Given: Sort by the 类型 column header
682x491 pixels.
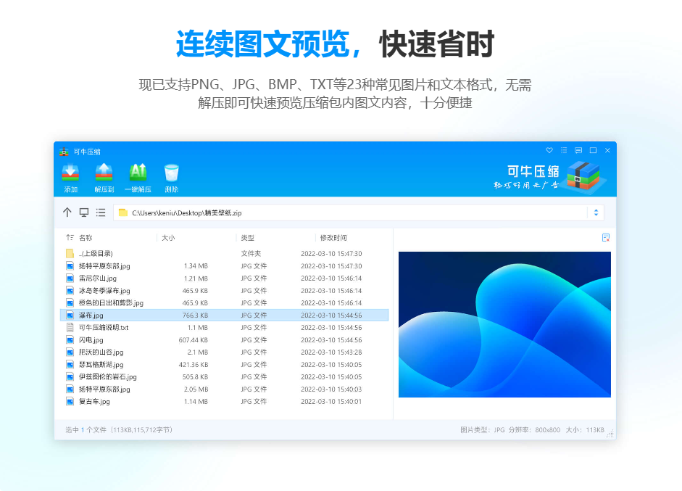Looking at the screenshot, I should 247,238.
